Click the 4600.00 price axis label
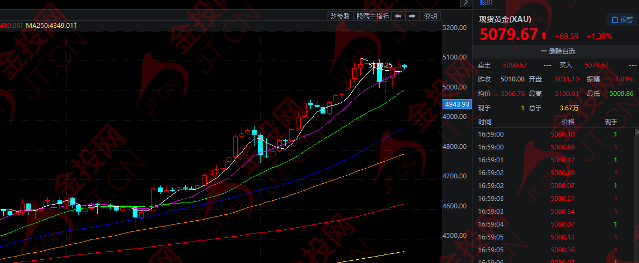The height and width of the screenshot is (263, 639). (x=455, y=206)
